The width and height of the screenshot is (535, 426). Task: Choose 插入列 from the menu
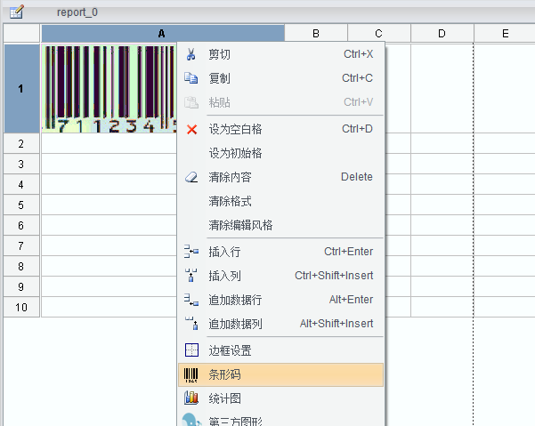coord(281,276)
